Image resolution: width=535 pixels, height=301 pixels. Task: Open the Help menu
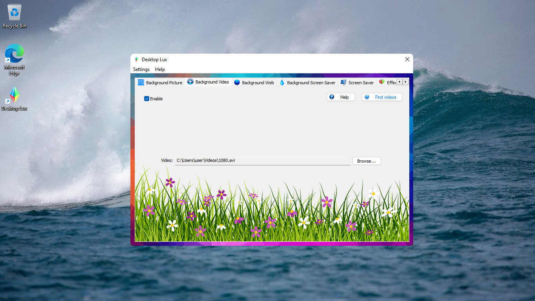pyautogui.click(x=160, y=69)
